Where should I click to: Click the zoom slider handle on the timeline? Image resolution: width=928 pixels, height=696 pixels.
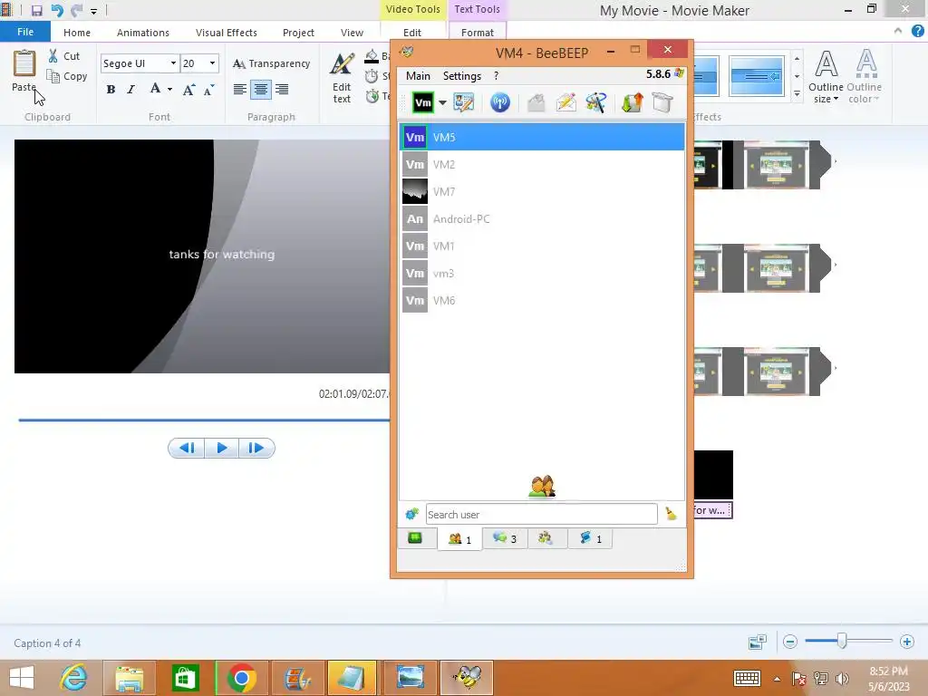click(x=842, y=641)
